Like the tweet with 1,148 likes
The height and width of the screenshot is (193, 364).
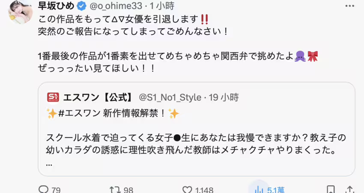pos(187,189)
